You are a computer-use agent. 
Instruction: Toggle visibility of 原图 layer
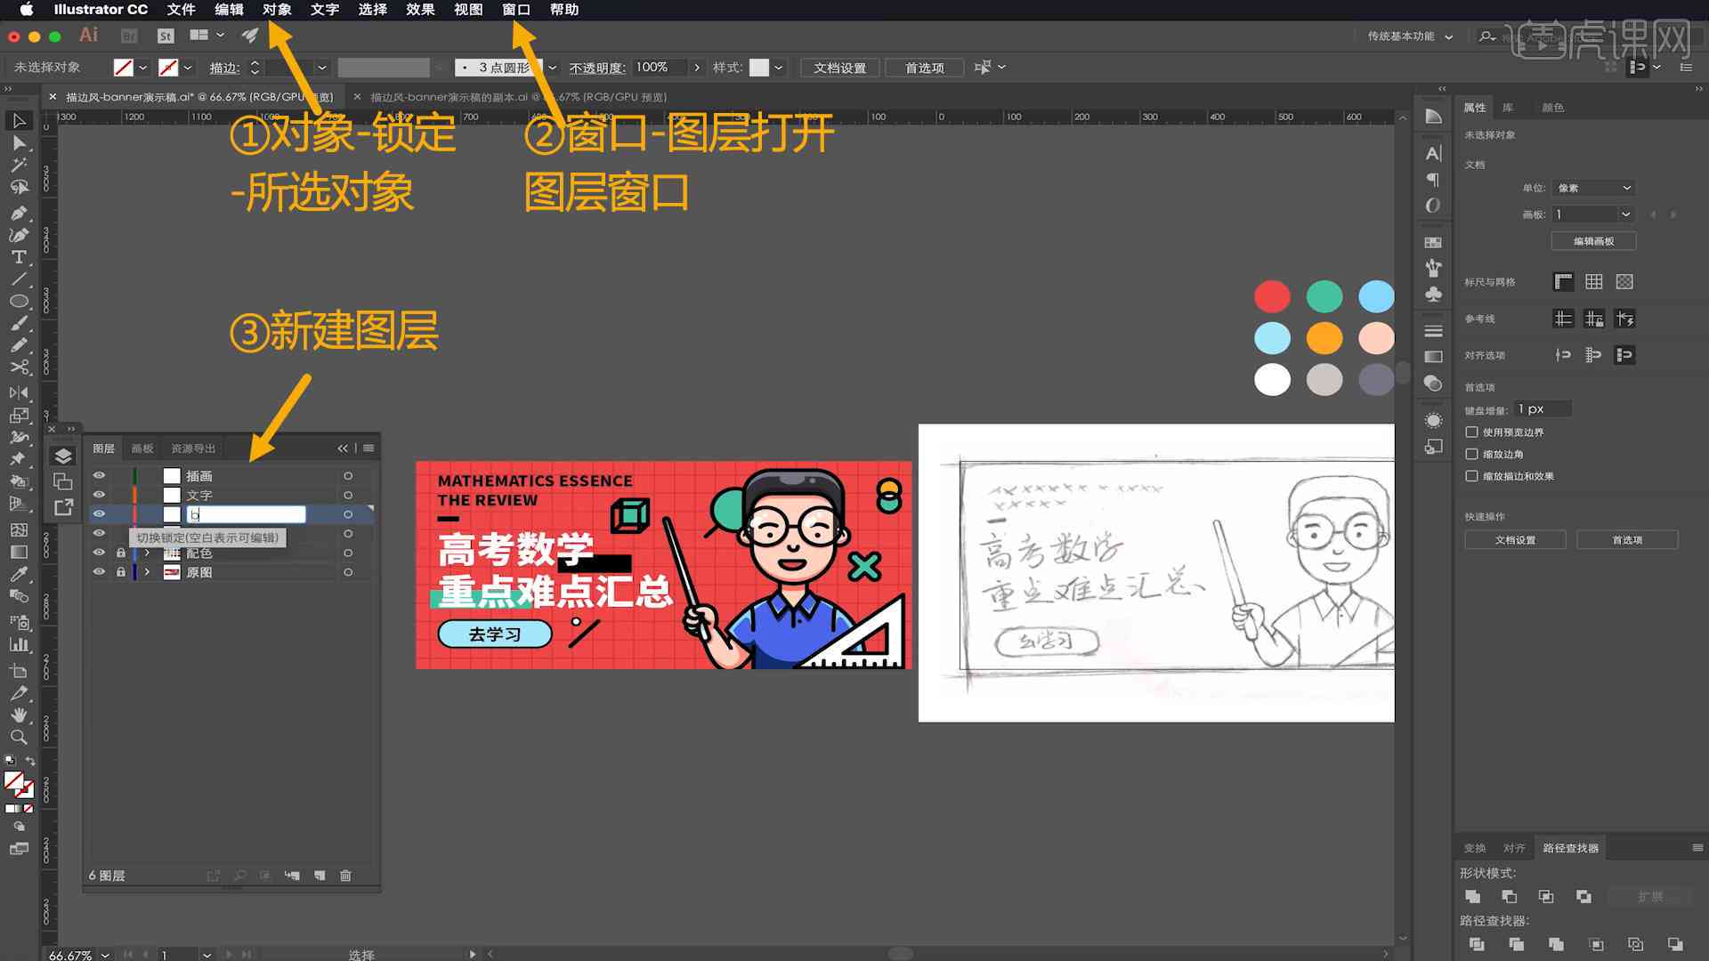click(100, 571)
